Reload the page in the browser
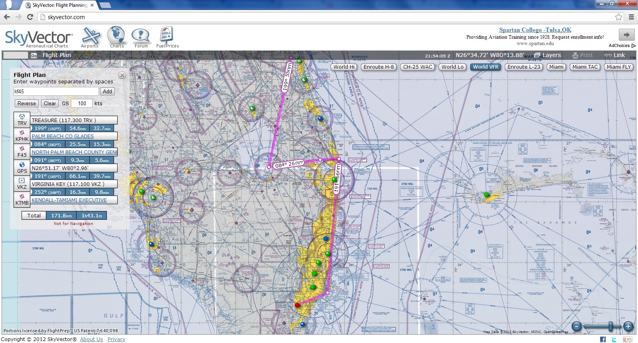Screen dimensions: 638x343 tap(30, 17)
